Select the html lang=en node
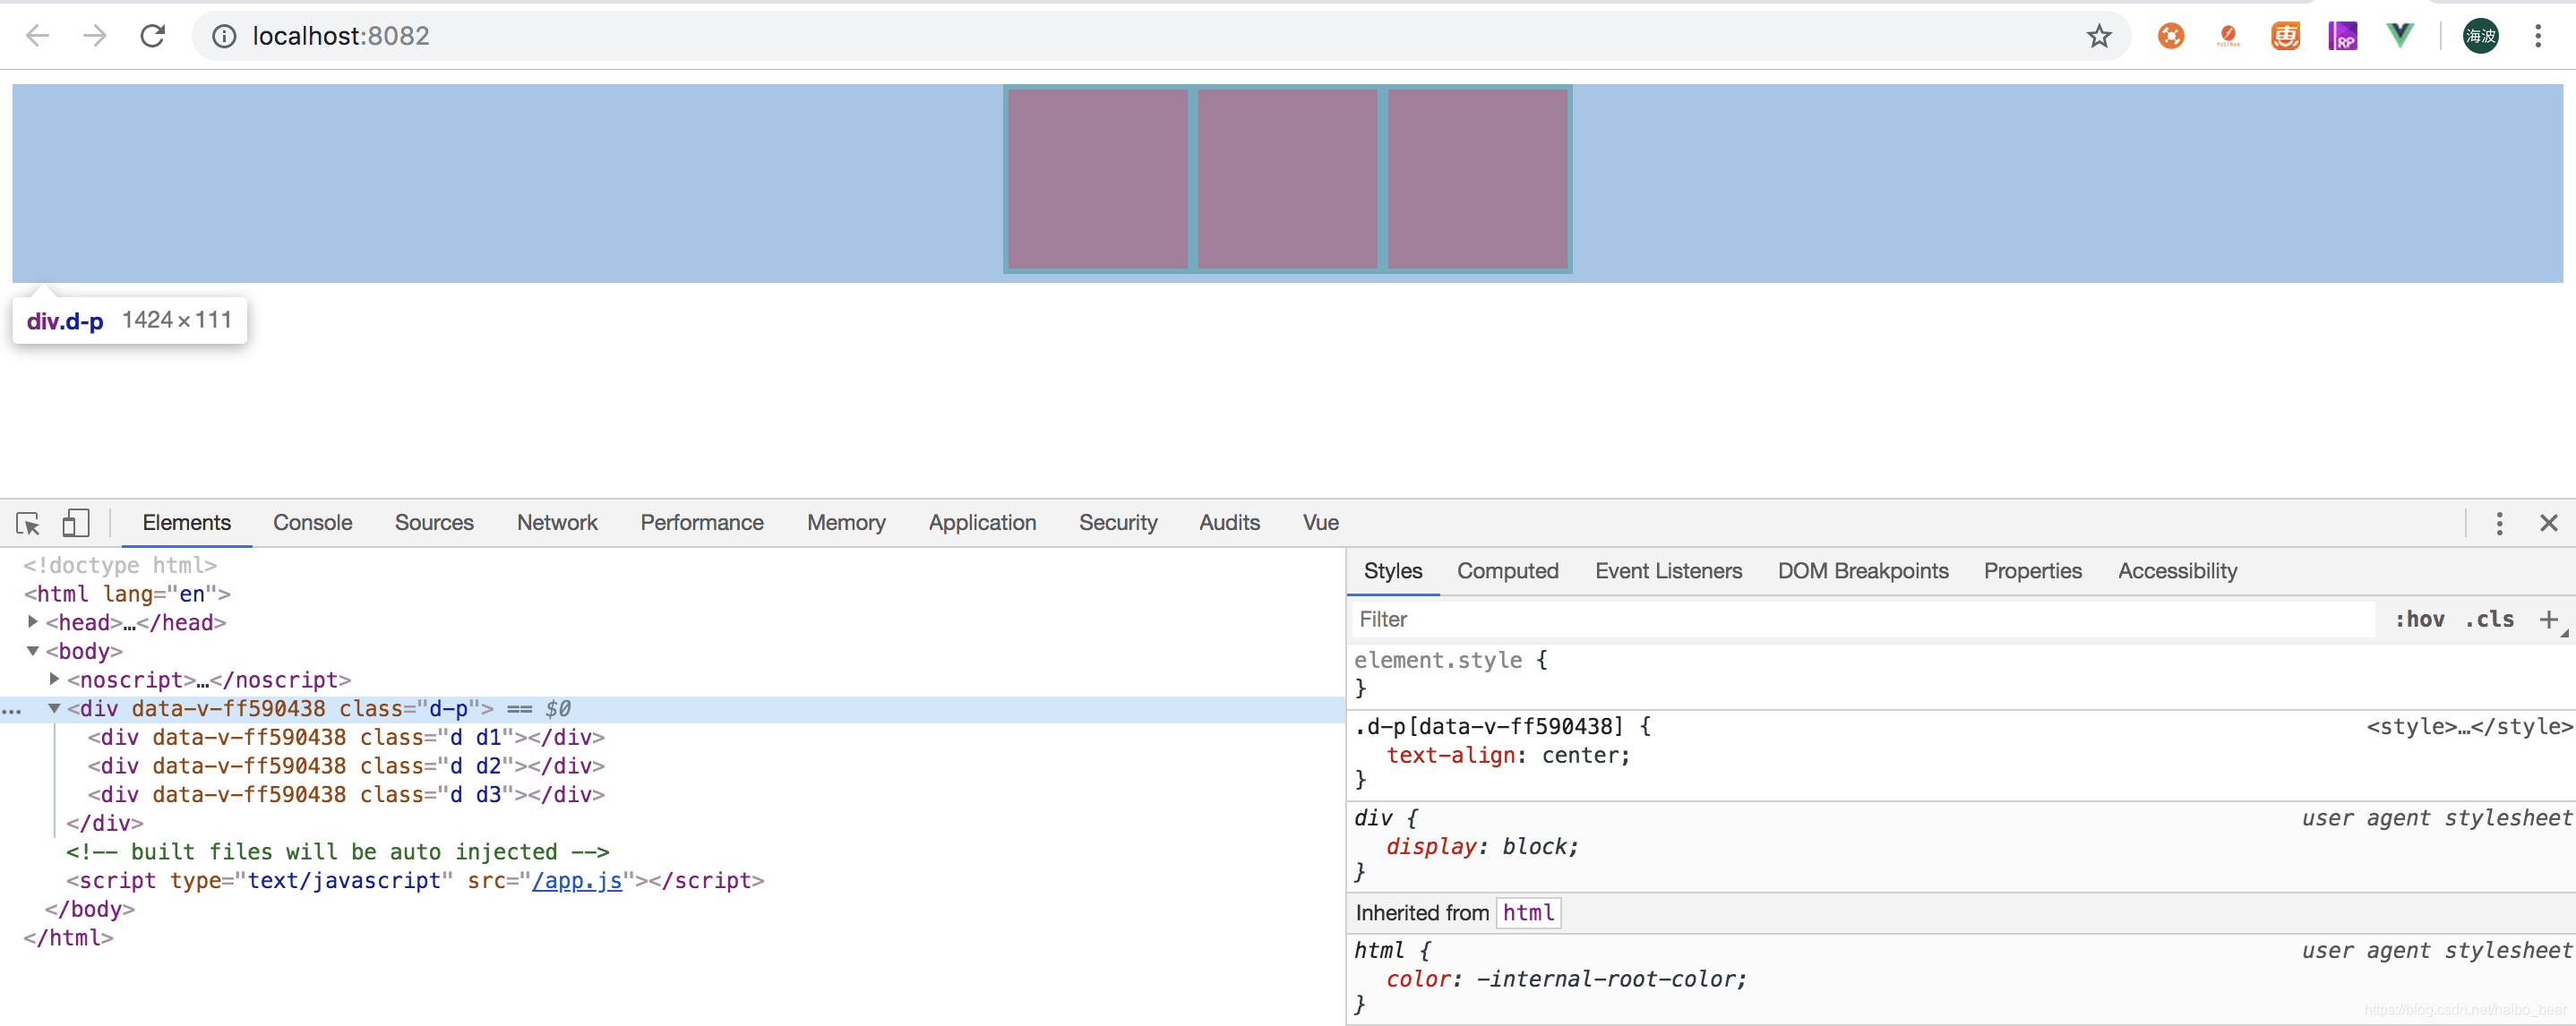 127,594
